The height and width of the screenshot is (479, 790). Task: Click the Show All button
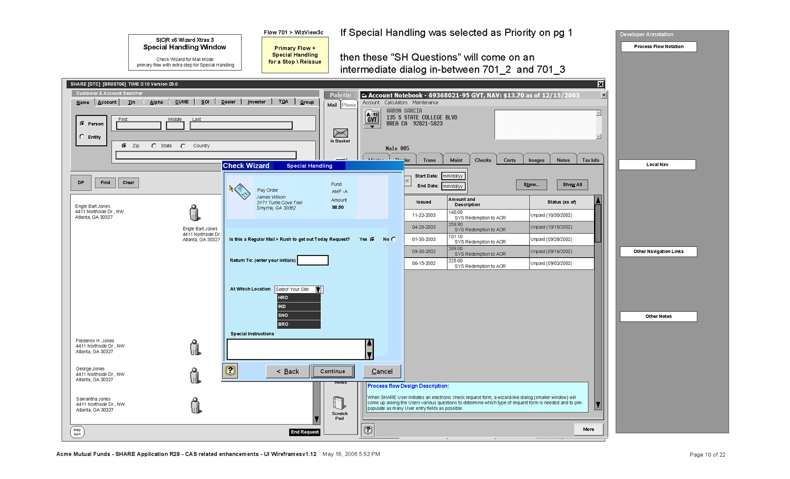pos(572,185)
